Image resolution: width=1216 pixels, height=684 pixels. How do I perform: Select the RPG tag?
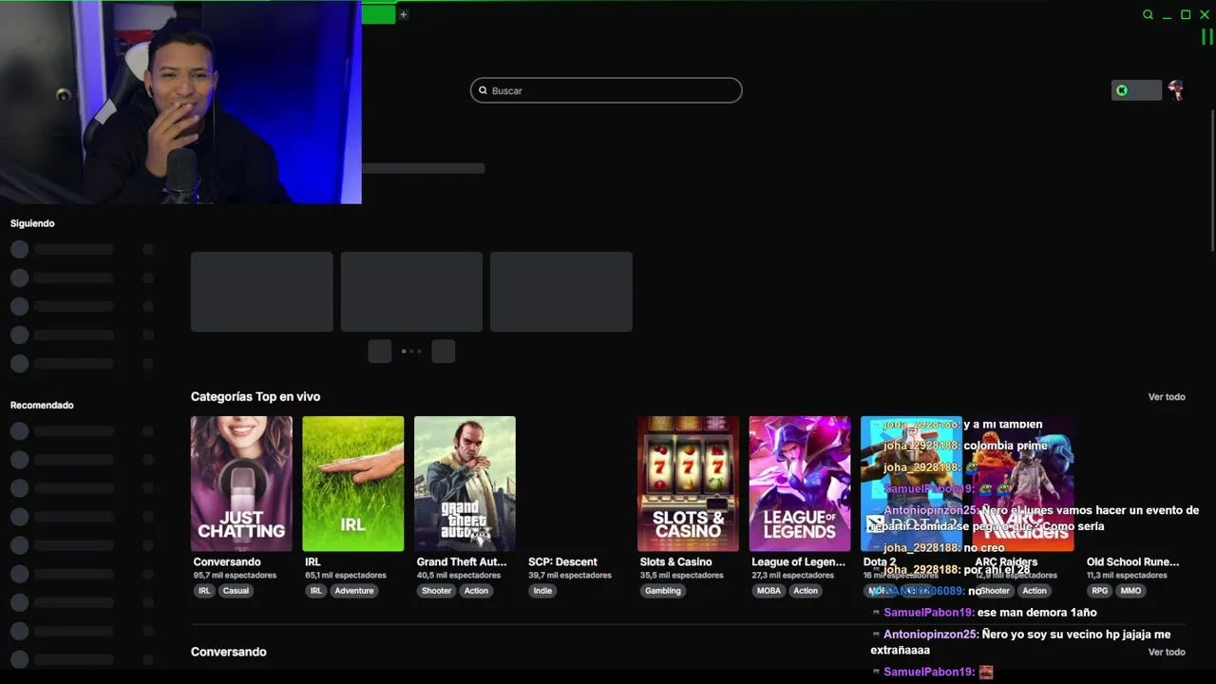click(1100, 591)
